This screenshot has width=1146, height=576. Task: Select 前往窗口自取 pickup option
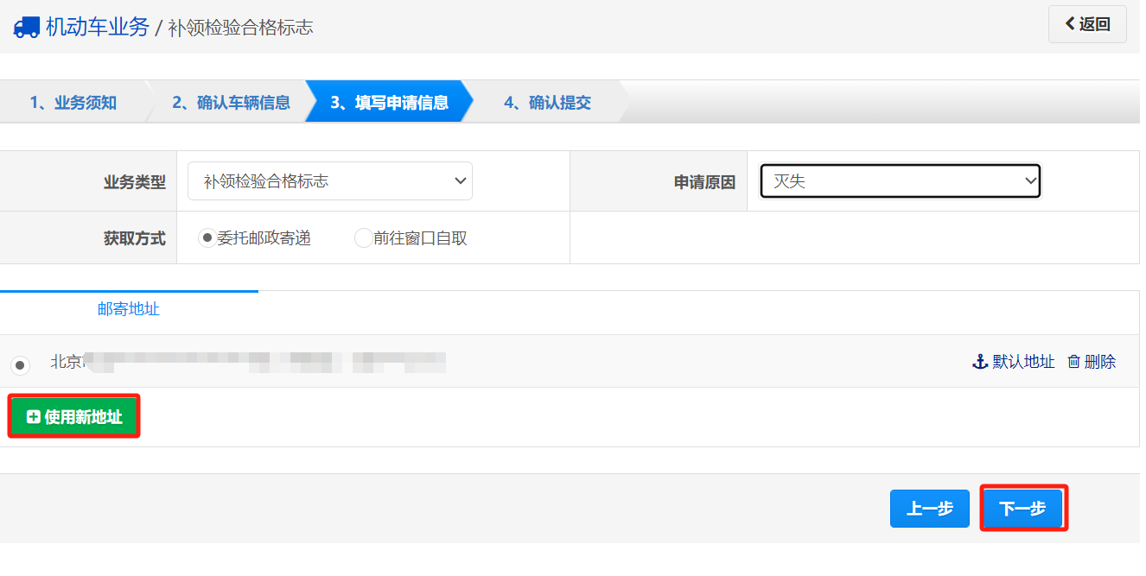click(363, 237)
